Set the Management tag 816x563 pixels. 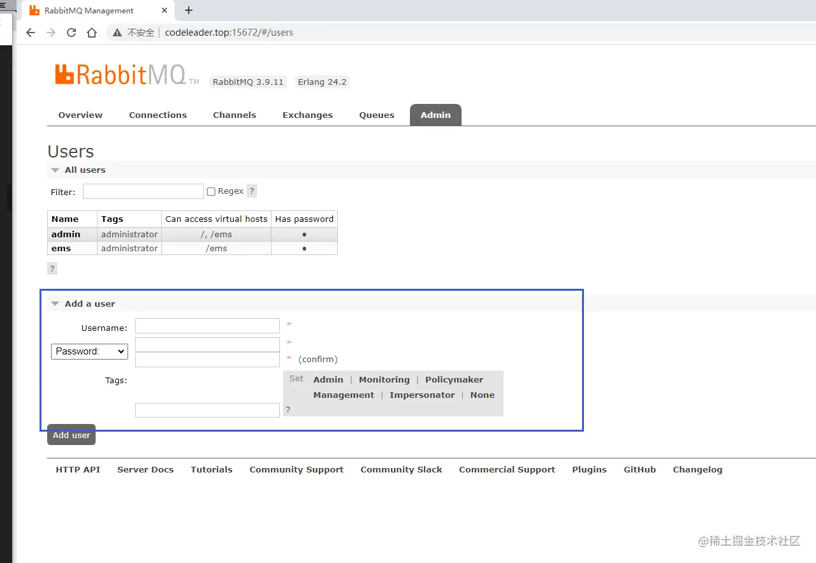344,395
